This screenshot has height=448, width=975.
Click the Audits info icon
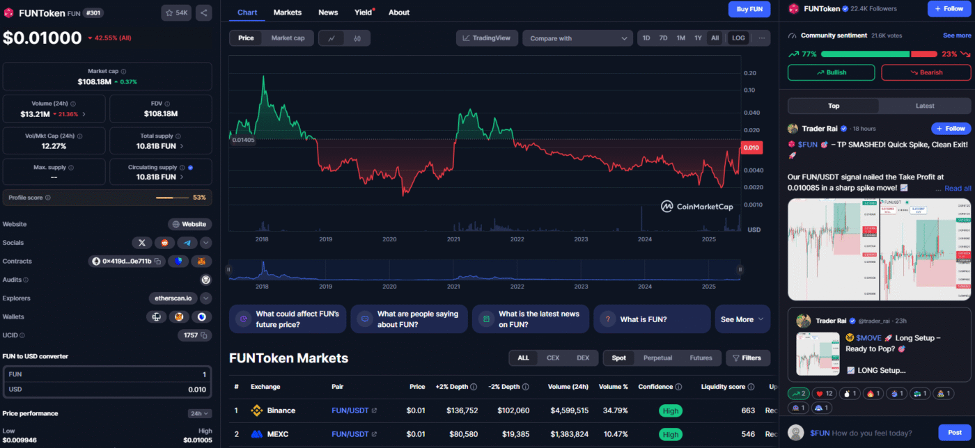pyautogui.click(x=26, y=280)
